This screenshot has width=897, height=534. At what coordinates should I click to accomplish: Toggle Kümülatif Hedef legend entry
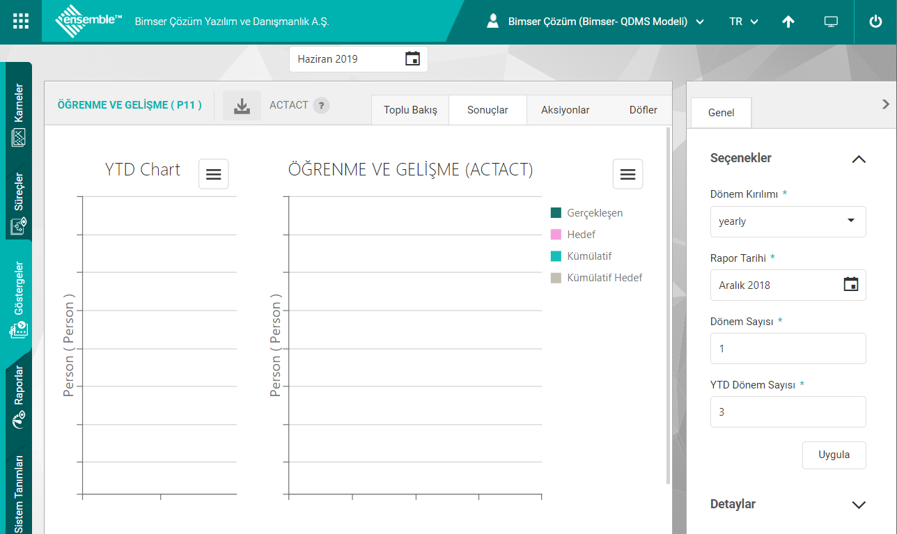(604, 278)
